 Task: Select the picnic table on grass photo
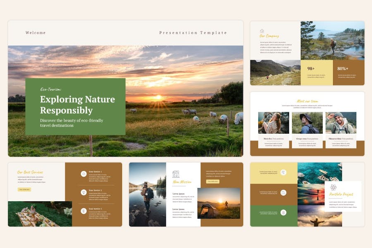(40, 214)
